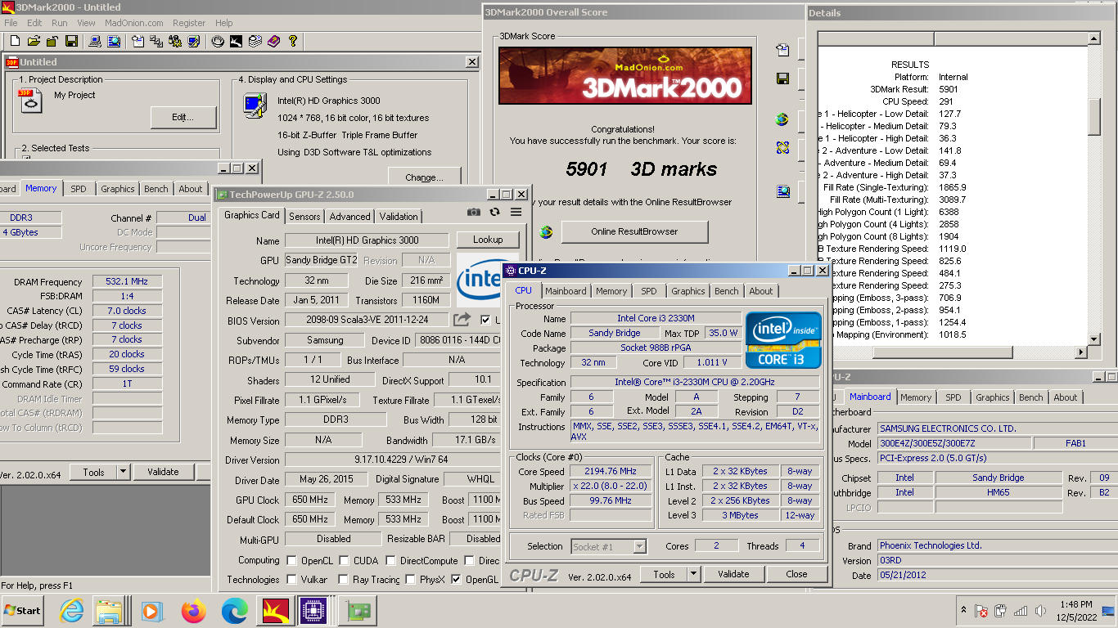The image size is (1118, 628).
Task: Click the display settings computer icon
Action: point(255,105)
